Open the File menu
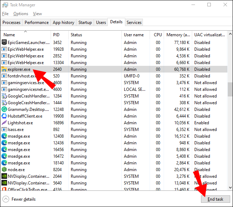Screen dimensions: 233x207 pos(5,14)
